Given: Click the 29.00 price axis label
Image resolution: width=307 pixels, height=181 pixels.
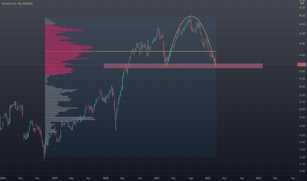Looking at the screenshot, I should (x=302, y=71).
